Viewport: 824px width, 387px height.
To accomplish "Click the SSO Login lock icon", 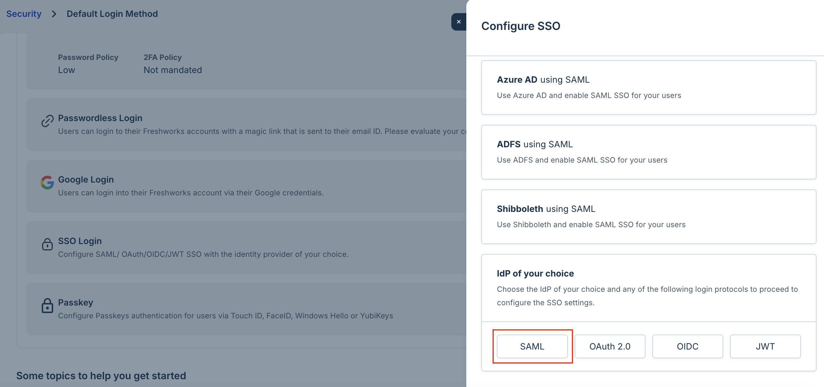I will (47, 244).
